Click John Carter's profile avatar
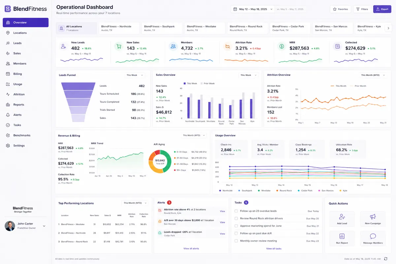This screenshot has width=396, height=264. point(10,226)
